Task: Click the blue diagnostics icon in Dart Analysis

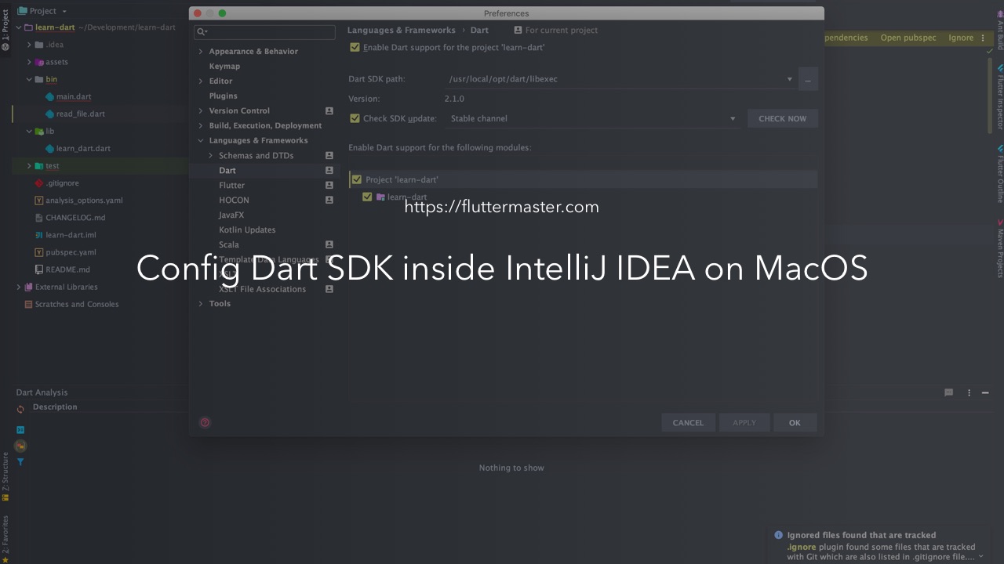Action: [20, 430]
